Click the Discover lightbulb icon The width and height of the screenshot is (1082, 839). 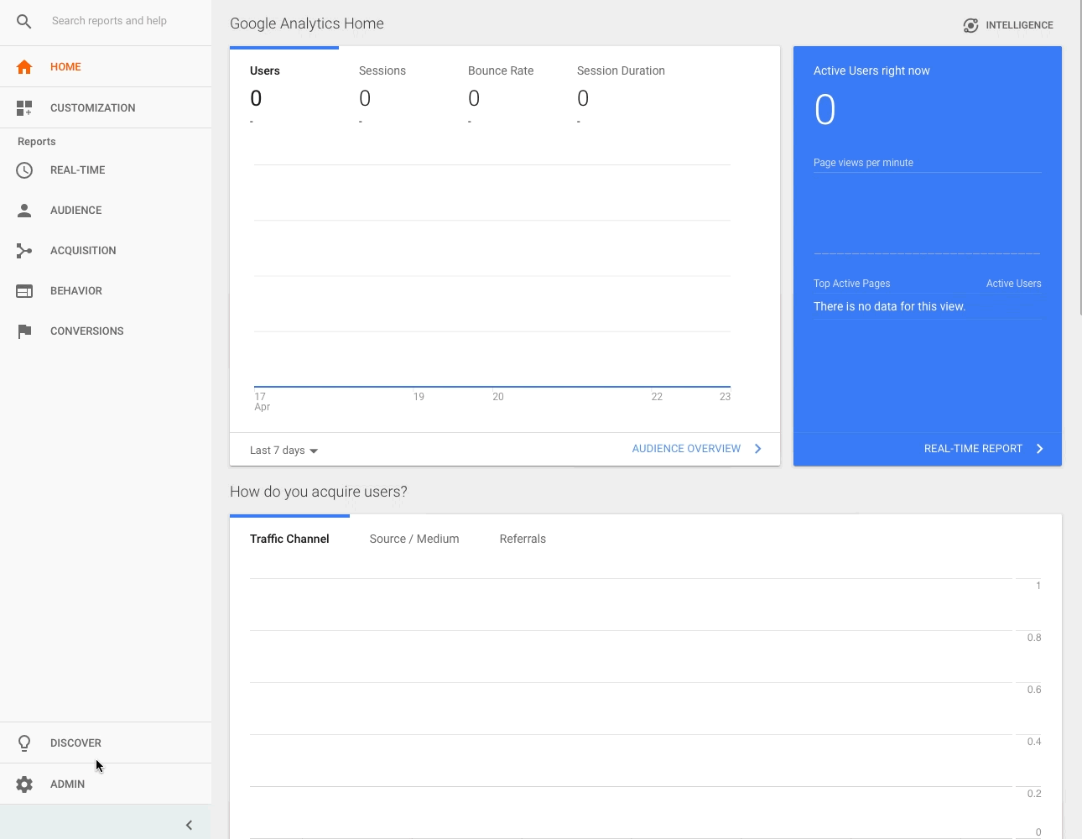click(x=24, y=743)
